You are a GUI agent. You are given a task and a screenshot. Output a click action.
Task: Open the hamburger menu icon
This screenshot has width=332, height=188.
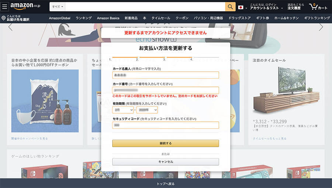tap(5, 7)
